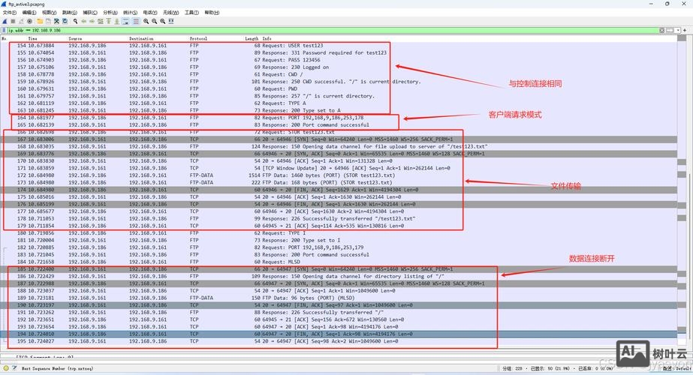The height and width of the screenshot is (375, 693).
Task: Click the find packet magnifier icon
Action: pos(76,21)
